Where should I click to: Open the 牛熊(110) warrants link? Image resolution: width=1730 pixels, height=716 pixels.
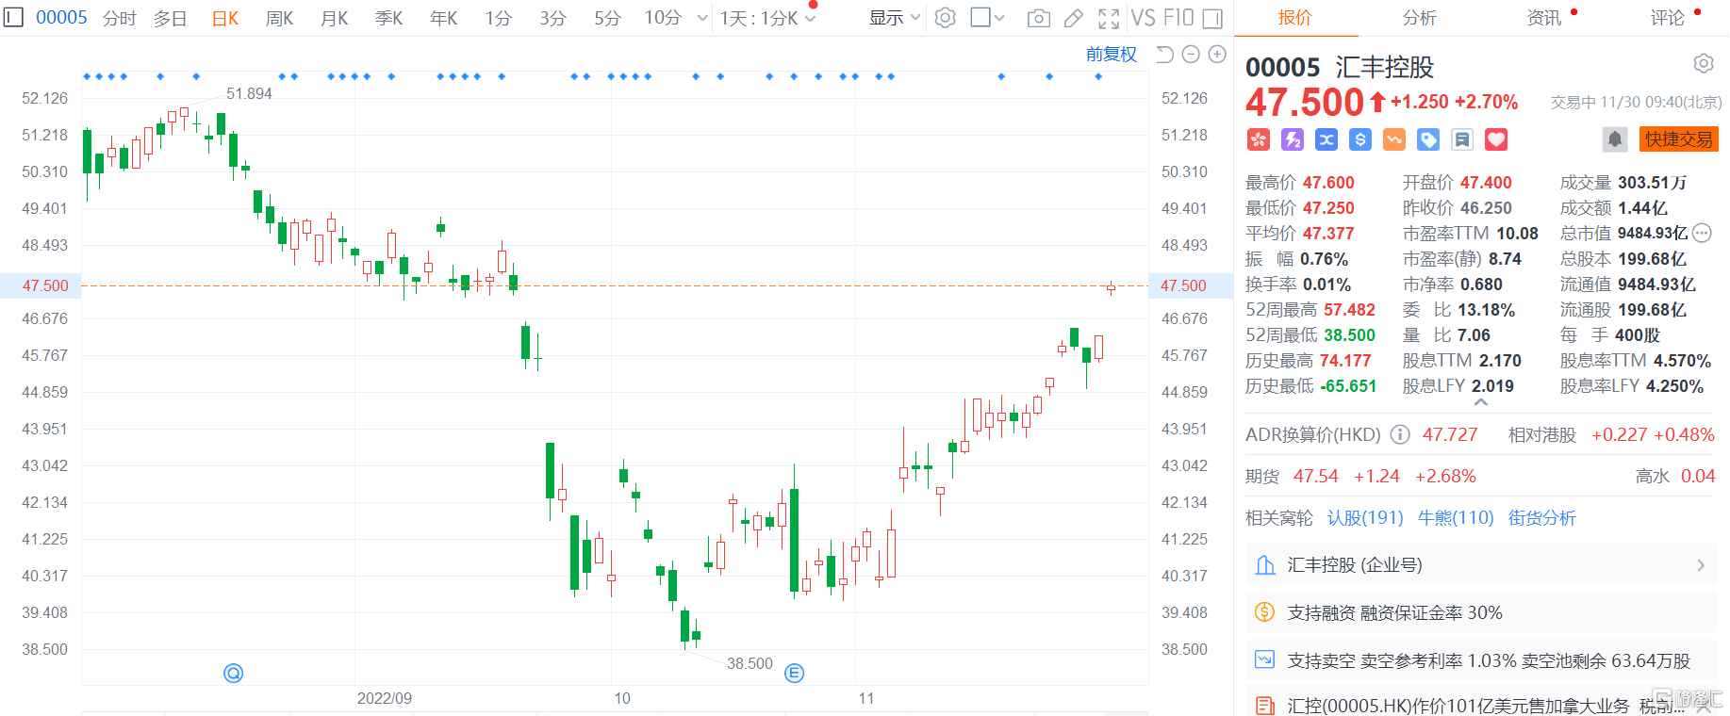tap(1455, 518)
